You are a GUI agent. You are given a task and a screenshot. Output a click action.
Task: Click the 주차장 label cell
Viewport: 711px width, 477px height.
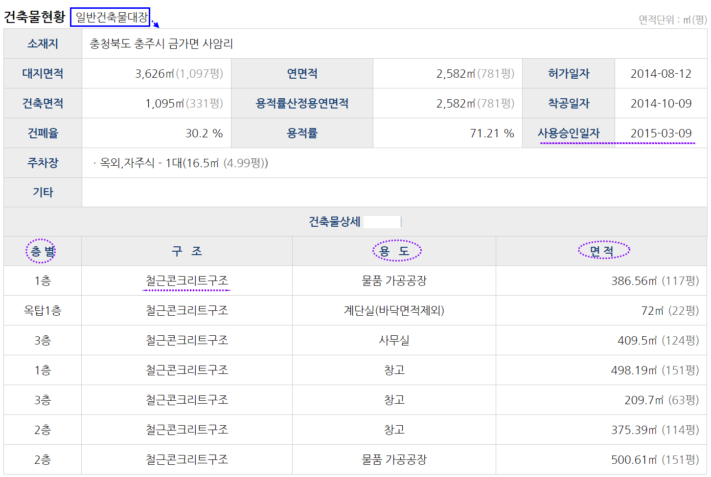[x=43, y=163]
